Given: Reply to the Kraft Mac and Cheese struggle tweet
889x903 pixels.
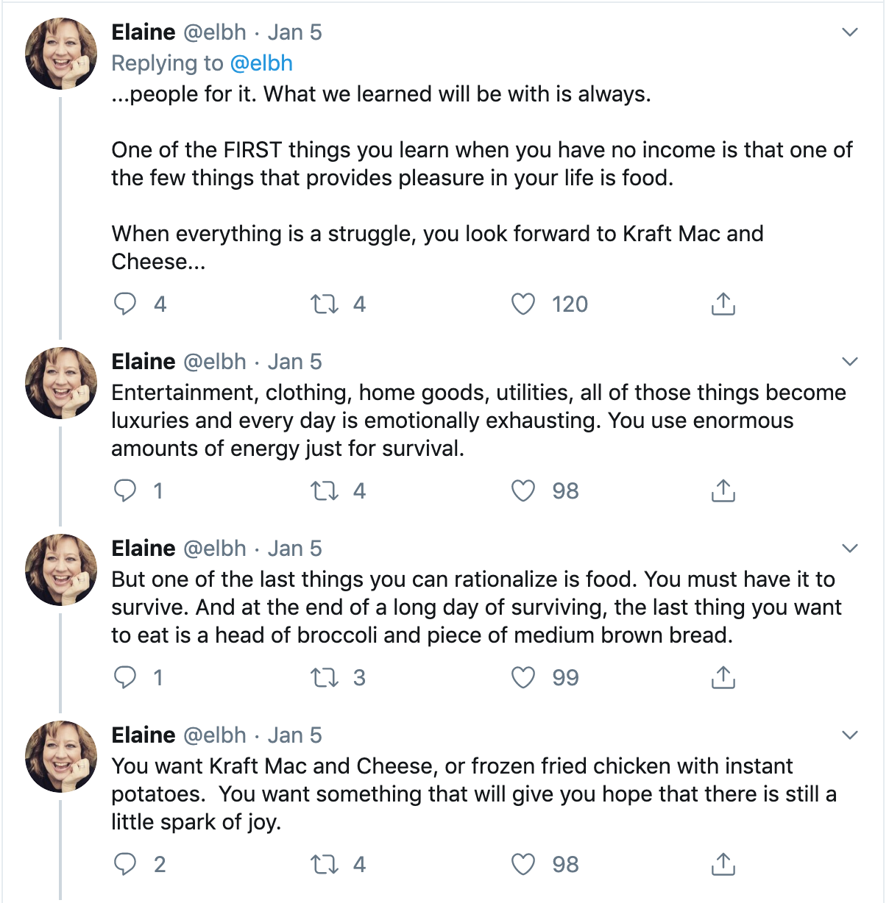Looking at the screenshot, I should pyautogui.click(x=125, y=304).
